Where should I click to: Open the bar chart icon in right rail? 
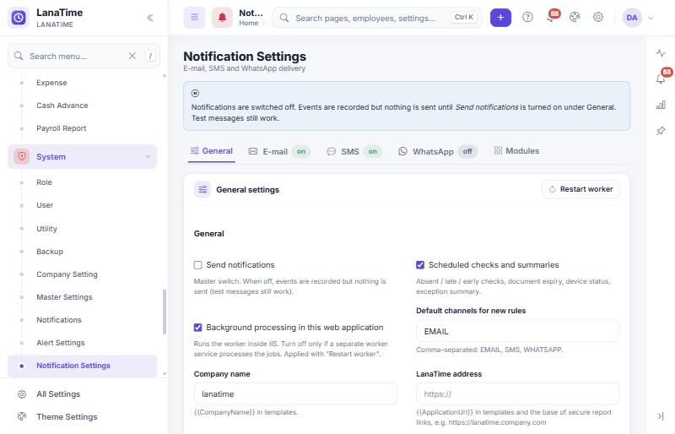661,105
